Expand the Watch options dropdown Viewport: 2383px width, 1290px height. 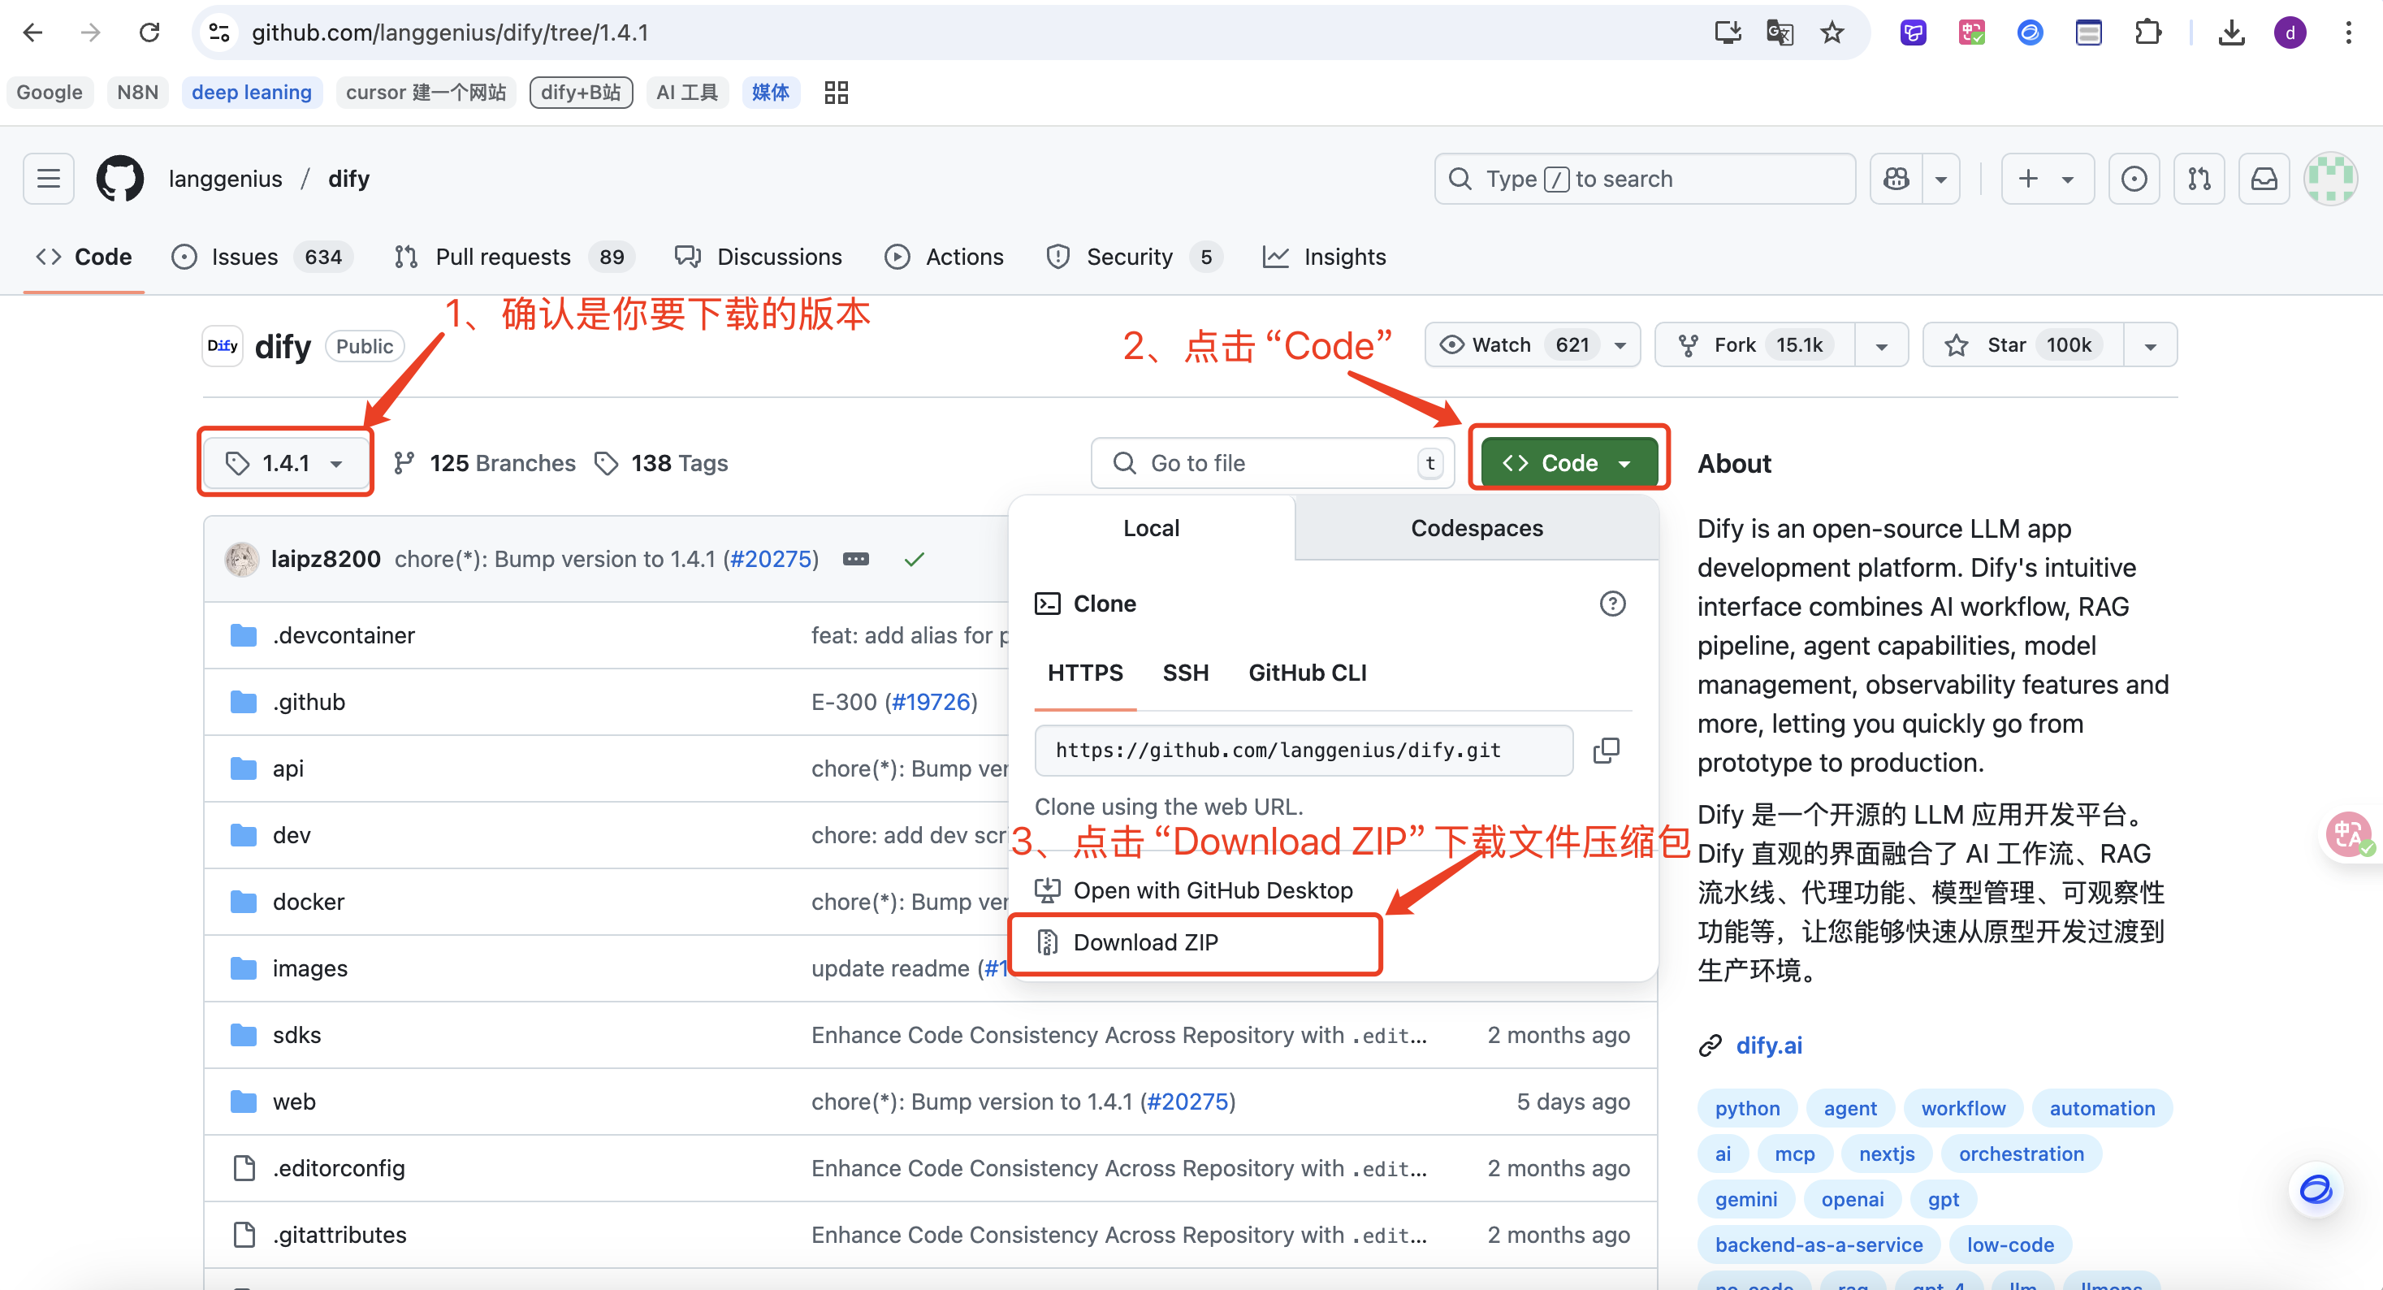point(1620,346)
